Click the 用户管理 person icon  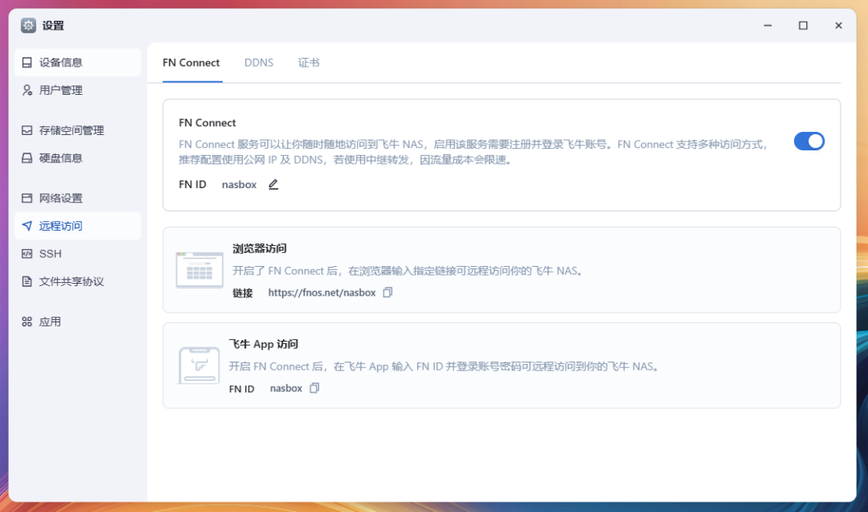pyautogui.click(x=27, y=90)
